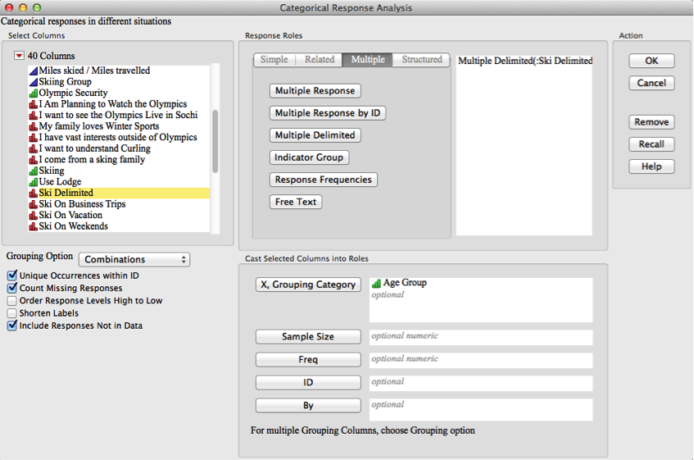Click the ID role button
Image resolution: width=694 pixels, height=460 pixels.
(x=308, y=383)
